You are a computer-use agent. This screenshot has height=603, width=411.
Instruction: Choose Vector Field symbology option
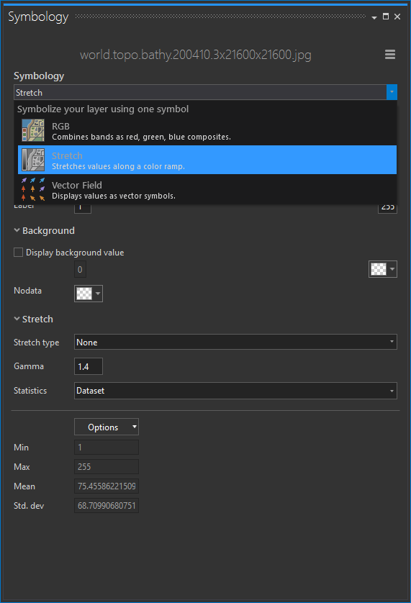pos(207,189)
